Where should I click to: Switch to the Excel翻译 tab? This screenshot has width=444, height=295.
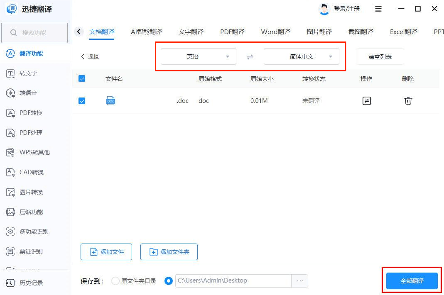click(x=404, y=32)
